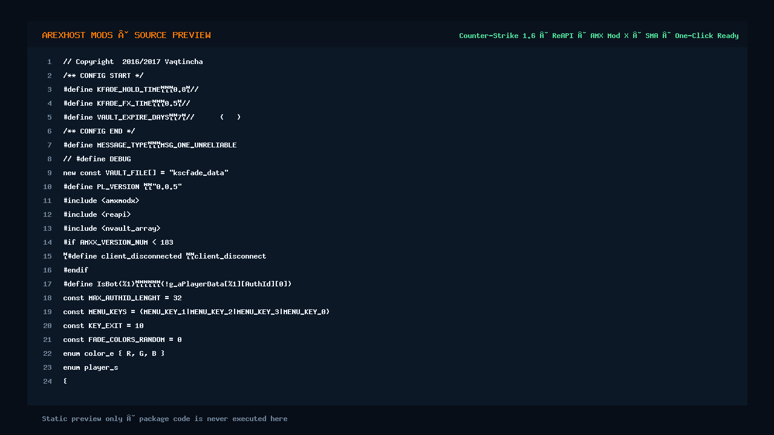Select the PL_VERSION define line

coord(122,187)
